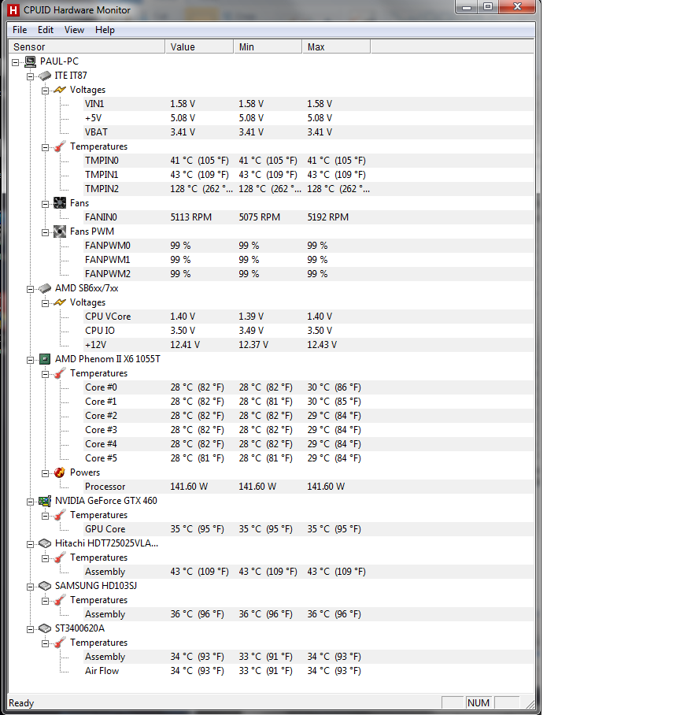Image resolution: width=680 pixels, height=715 pixels.
Task: Select the VIN1 voltage row
Action: pyautogui.click(x=308, y=104)
